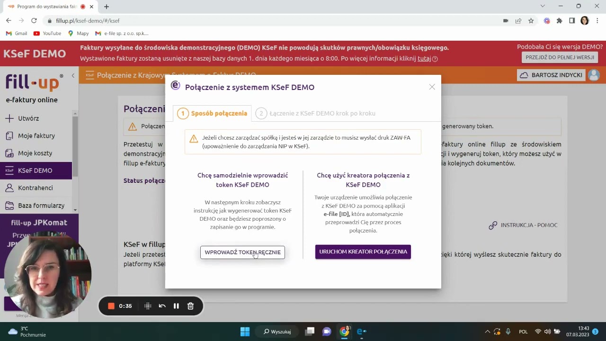Click the user avatar icon
Screen dimensions: 606x341
[x=594, y=75]
